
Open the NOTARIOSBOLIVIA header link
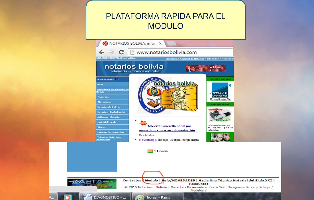108,58
